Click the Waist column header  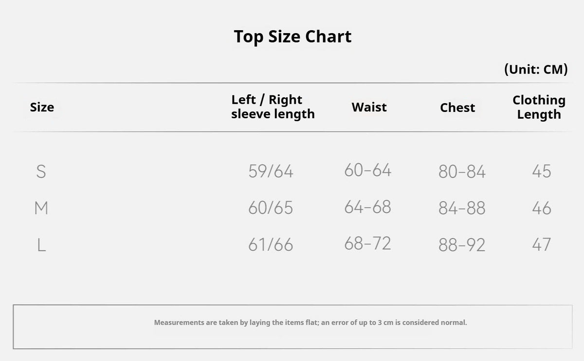[369, 107]
